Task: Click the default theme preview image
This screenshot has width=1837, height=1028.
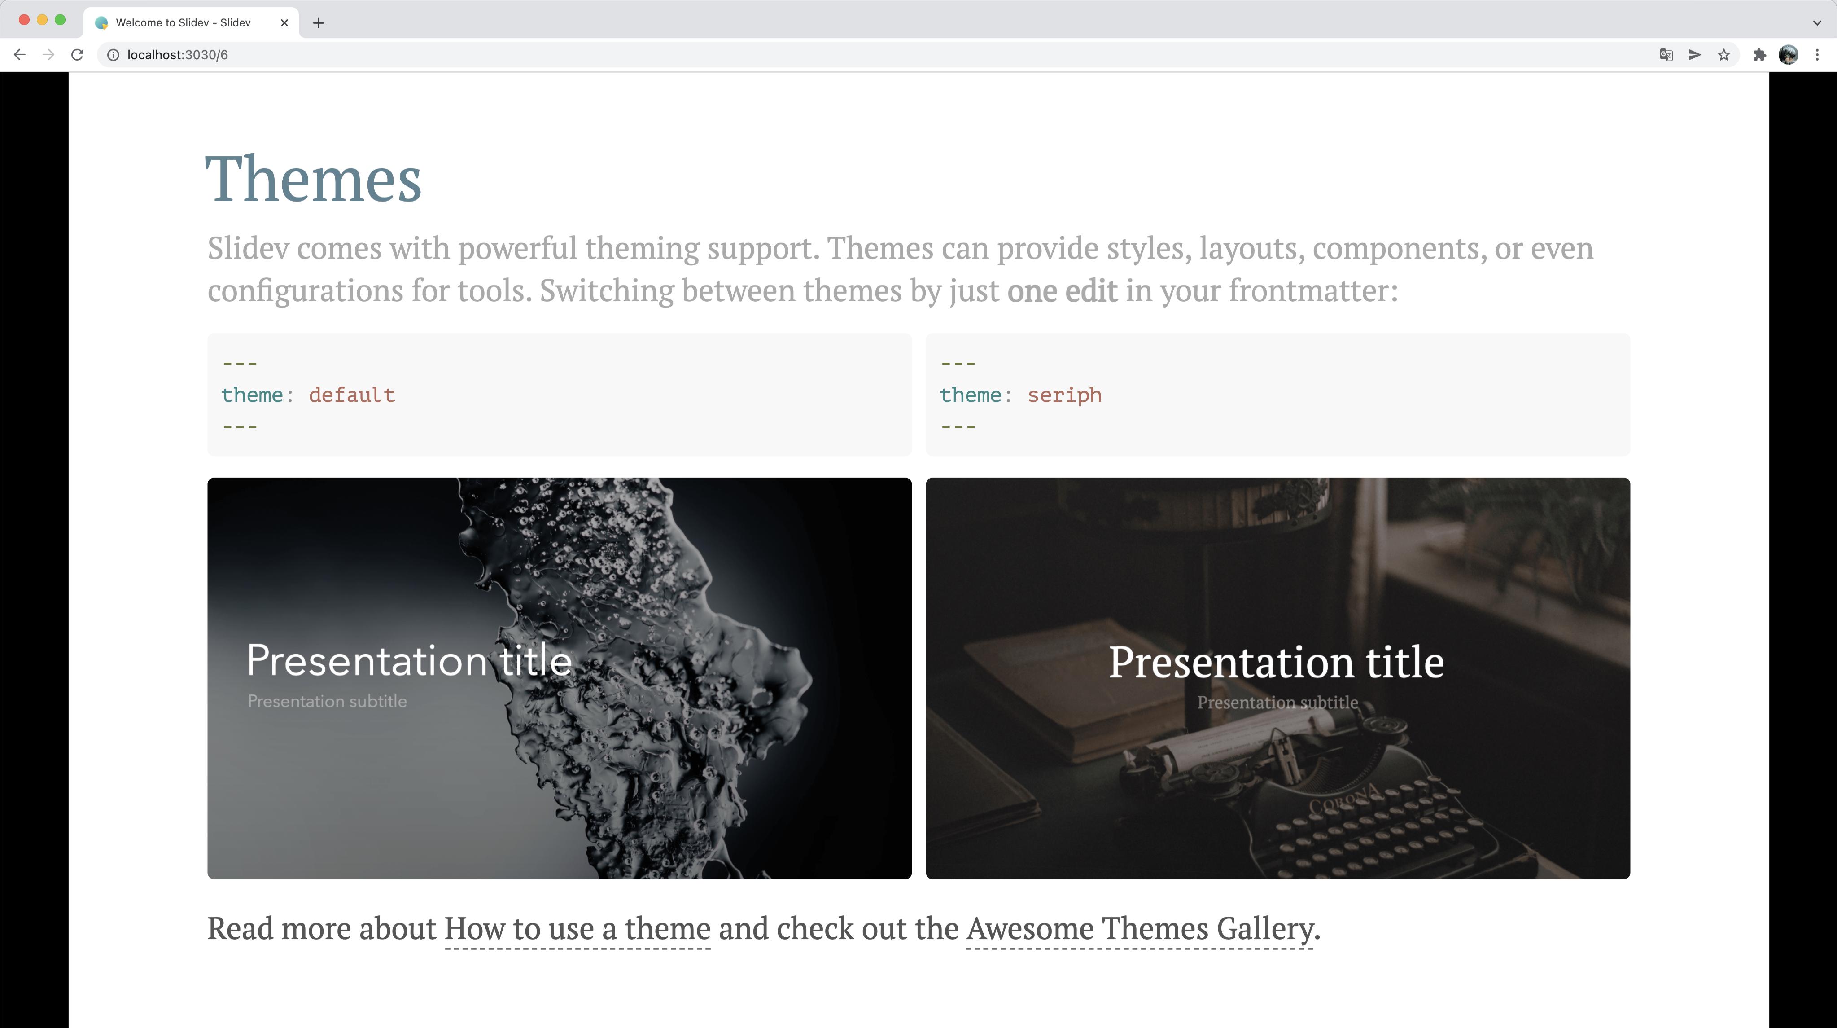Action: [x=559, y=678]
